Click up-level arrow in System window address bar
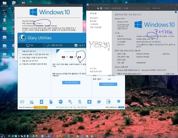Image resolution: width=178 pixels, height=138 pixels. [x=98, y=8]
